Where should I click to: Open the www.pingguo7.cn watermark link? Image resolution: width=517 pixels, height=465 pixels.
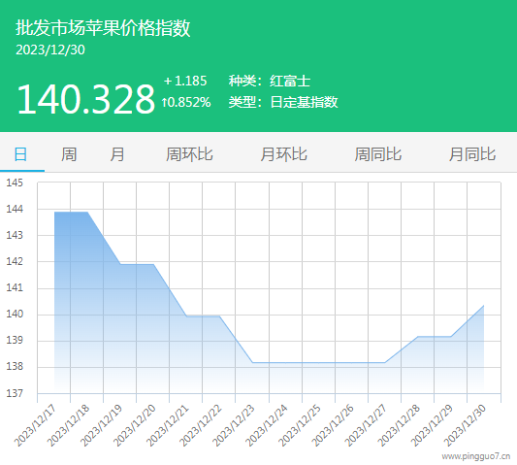click(476, 456)
